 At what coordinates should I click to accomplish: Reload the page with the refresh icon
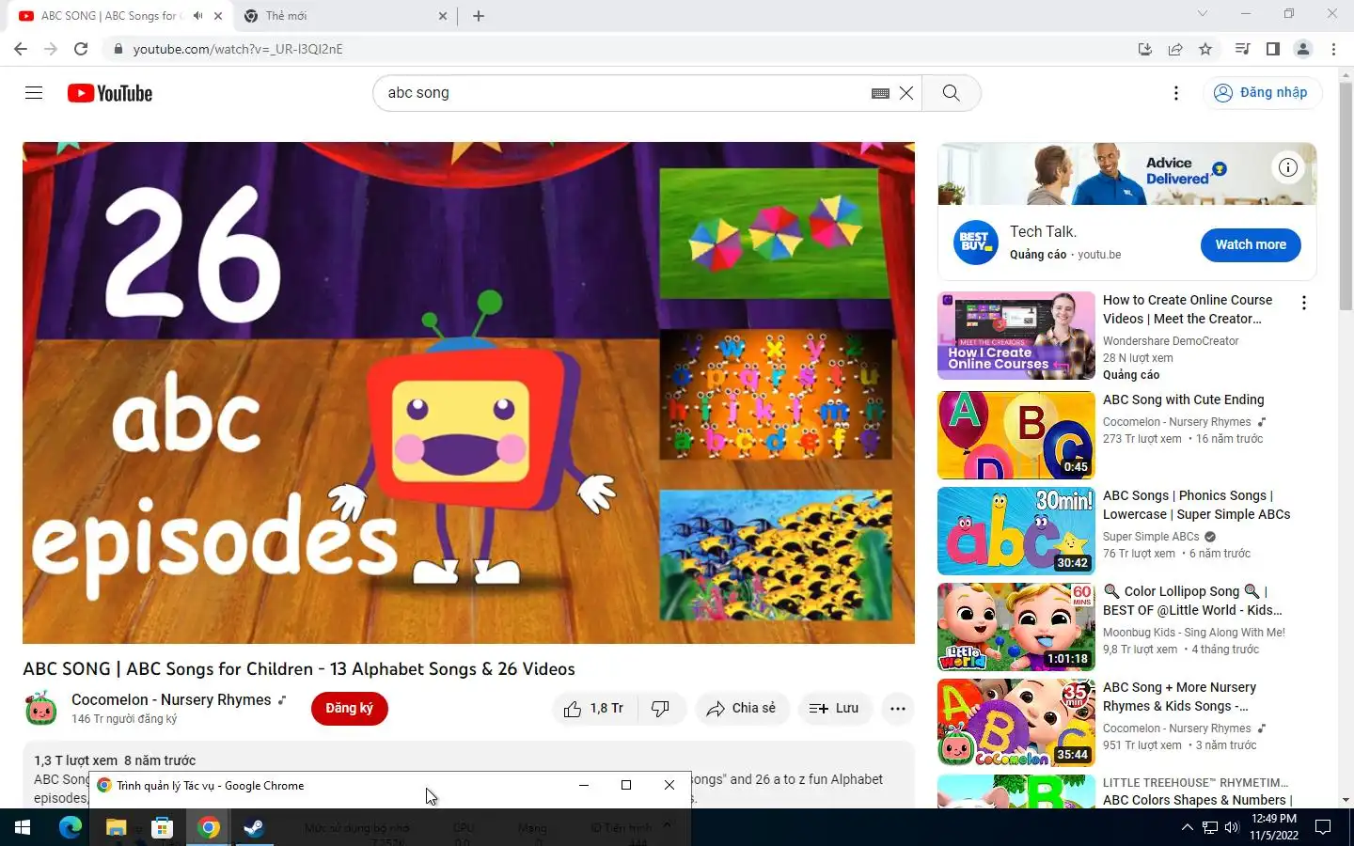point(81,49)
